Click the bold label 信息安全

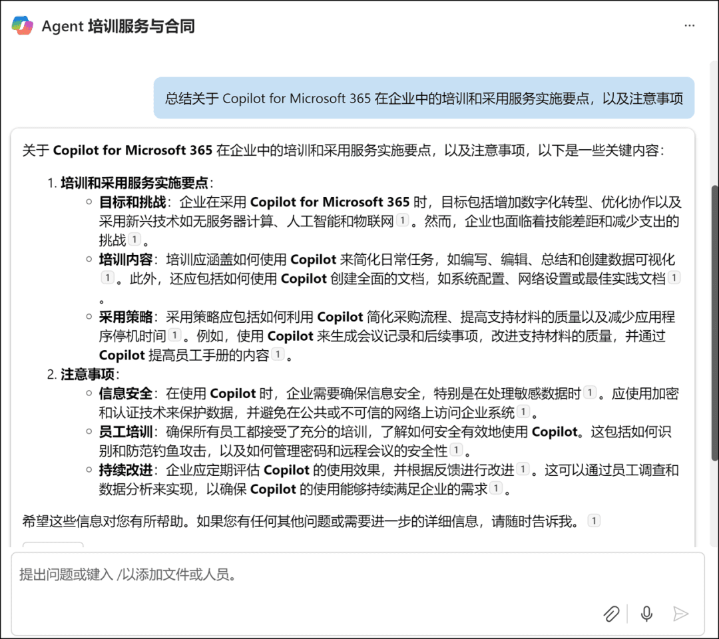126,394
